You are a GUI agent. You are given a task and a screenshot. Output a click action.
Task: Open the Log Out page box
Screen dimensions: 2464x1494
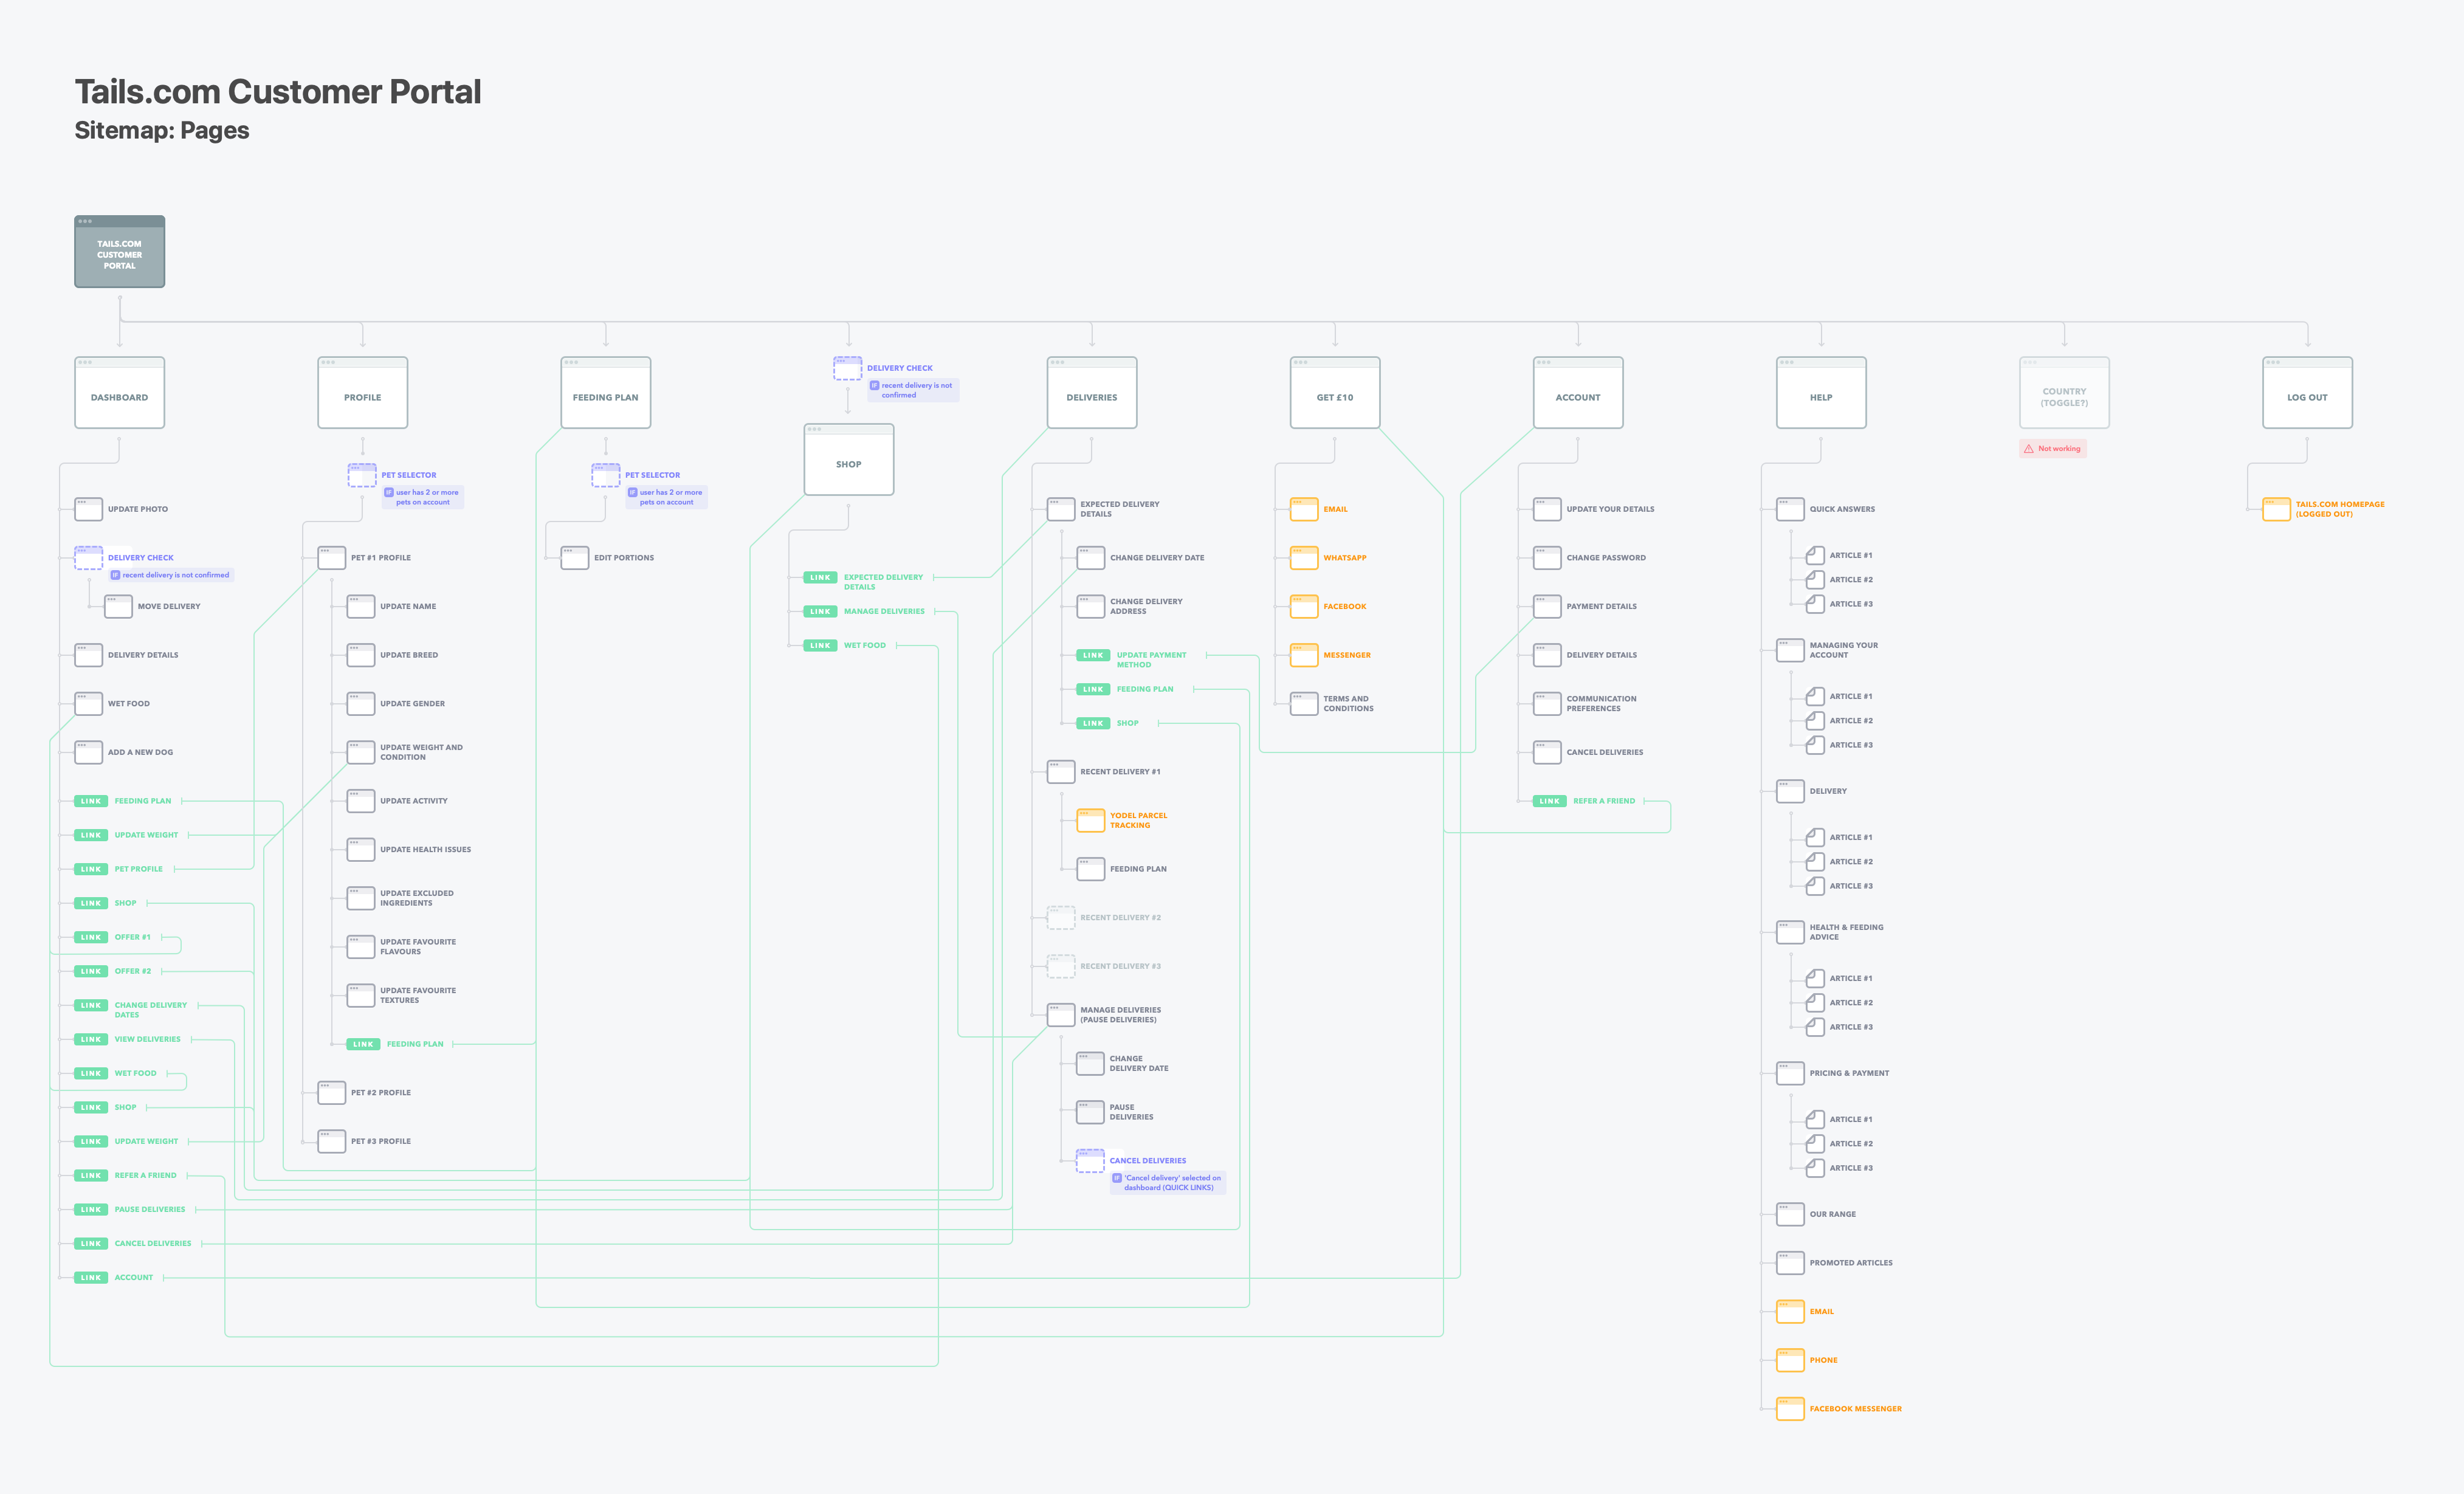[x=2307, y=393]
